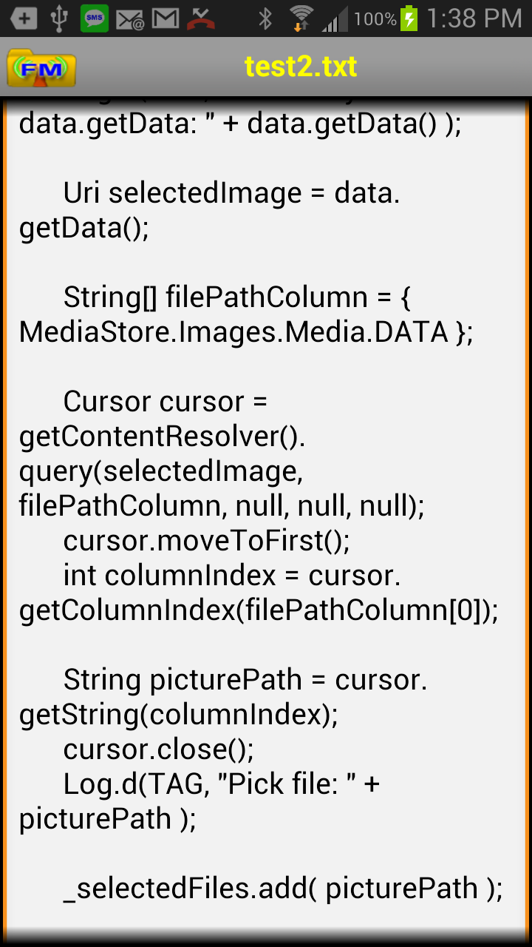Tap the plus notification icon in status bar
Screen dimensions: 532x947
point(23,18)
